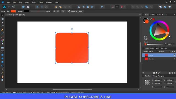The image size is (176, 99).
Task: Click the Adjustments icon in Layers panel
Action: click(x=156, y=73)
